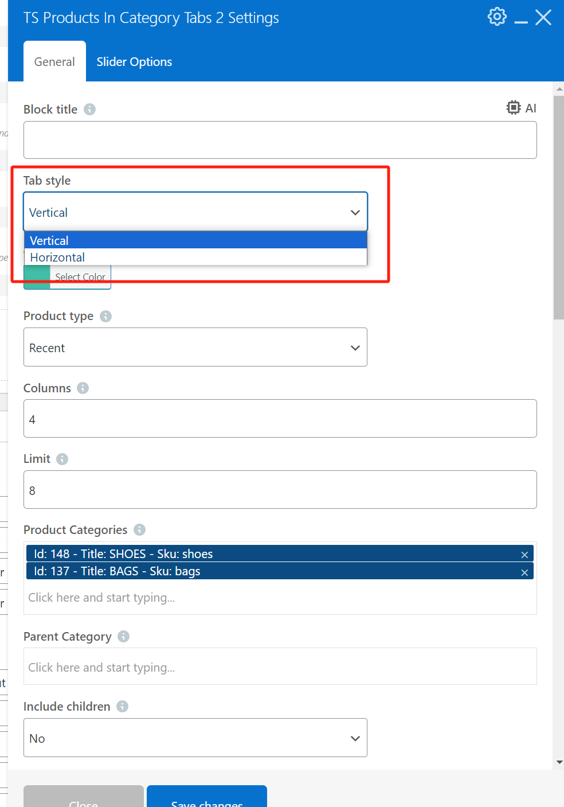Open the plugin settings gear icon

click(496, 17)
